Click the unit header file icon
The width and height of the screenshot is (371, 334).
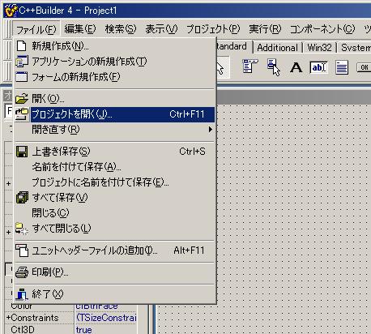coord(22,250)
